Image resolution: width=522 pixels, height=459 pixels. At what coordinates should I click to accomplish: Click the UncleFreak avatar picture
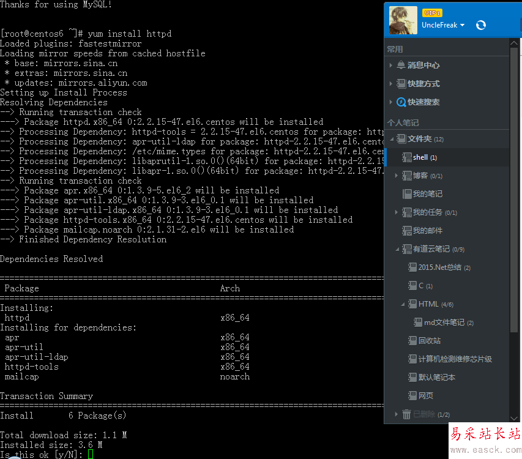[x=403, y=20]
